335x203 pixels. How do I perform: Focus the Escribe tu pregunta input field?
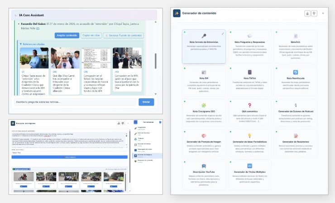click(x=75, y=102)
